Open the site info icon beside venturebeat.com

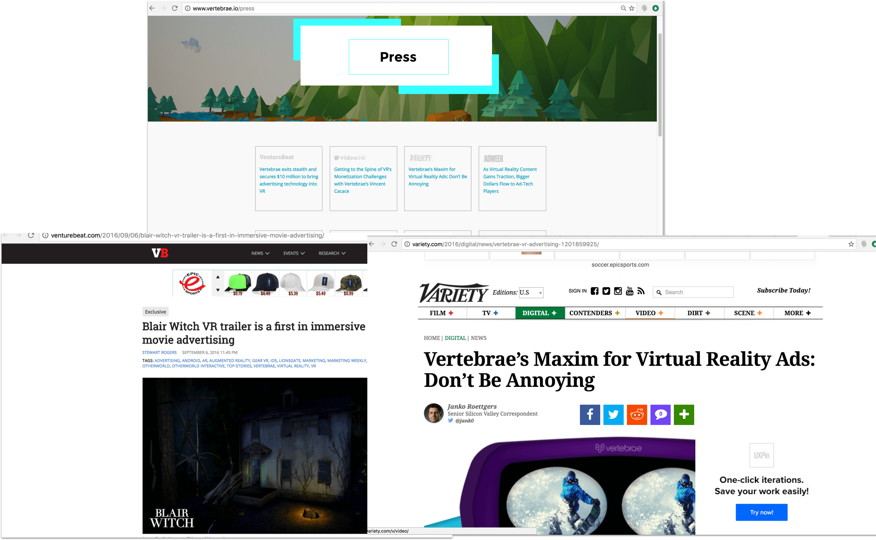45,235
